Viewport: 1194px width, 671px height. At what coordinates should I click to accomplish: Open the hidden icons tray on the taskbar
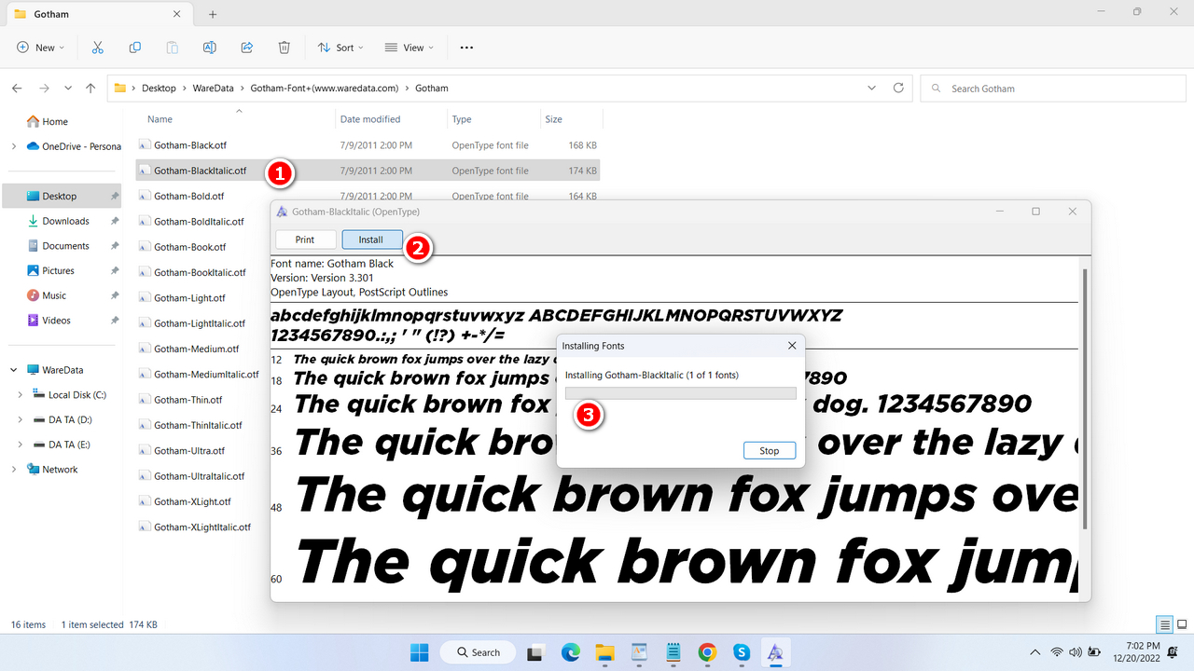point(1034,651)
